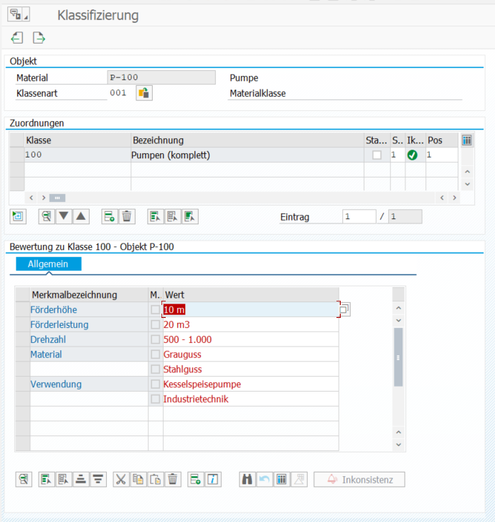Switch to the Allgemein tab
This screenshot has width=495, height=522.
pos(48,264)
